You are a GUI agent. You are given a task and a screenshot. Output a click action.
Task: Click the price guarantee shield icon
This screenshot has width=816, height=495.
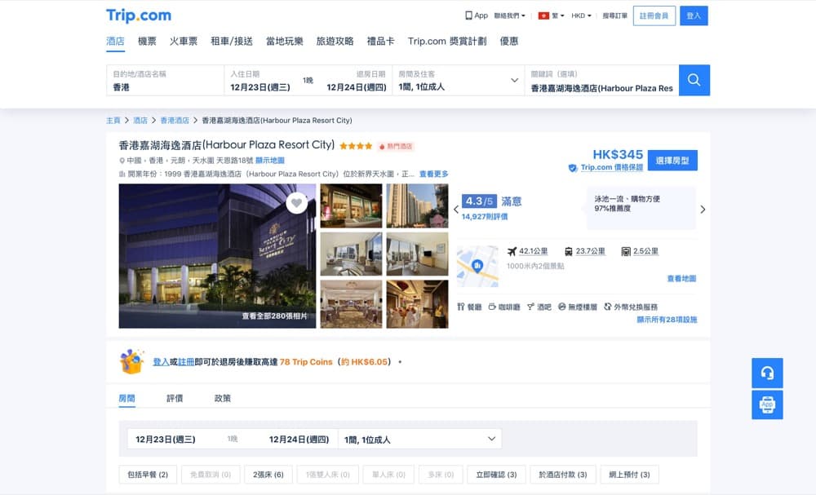coord(573,168)
